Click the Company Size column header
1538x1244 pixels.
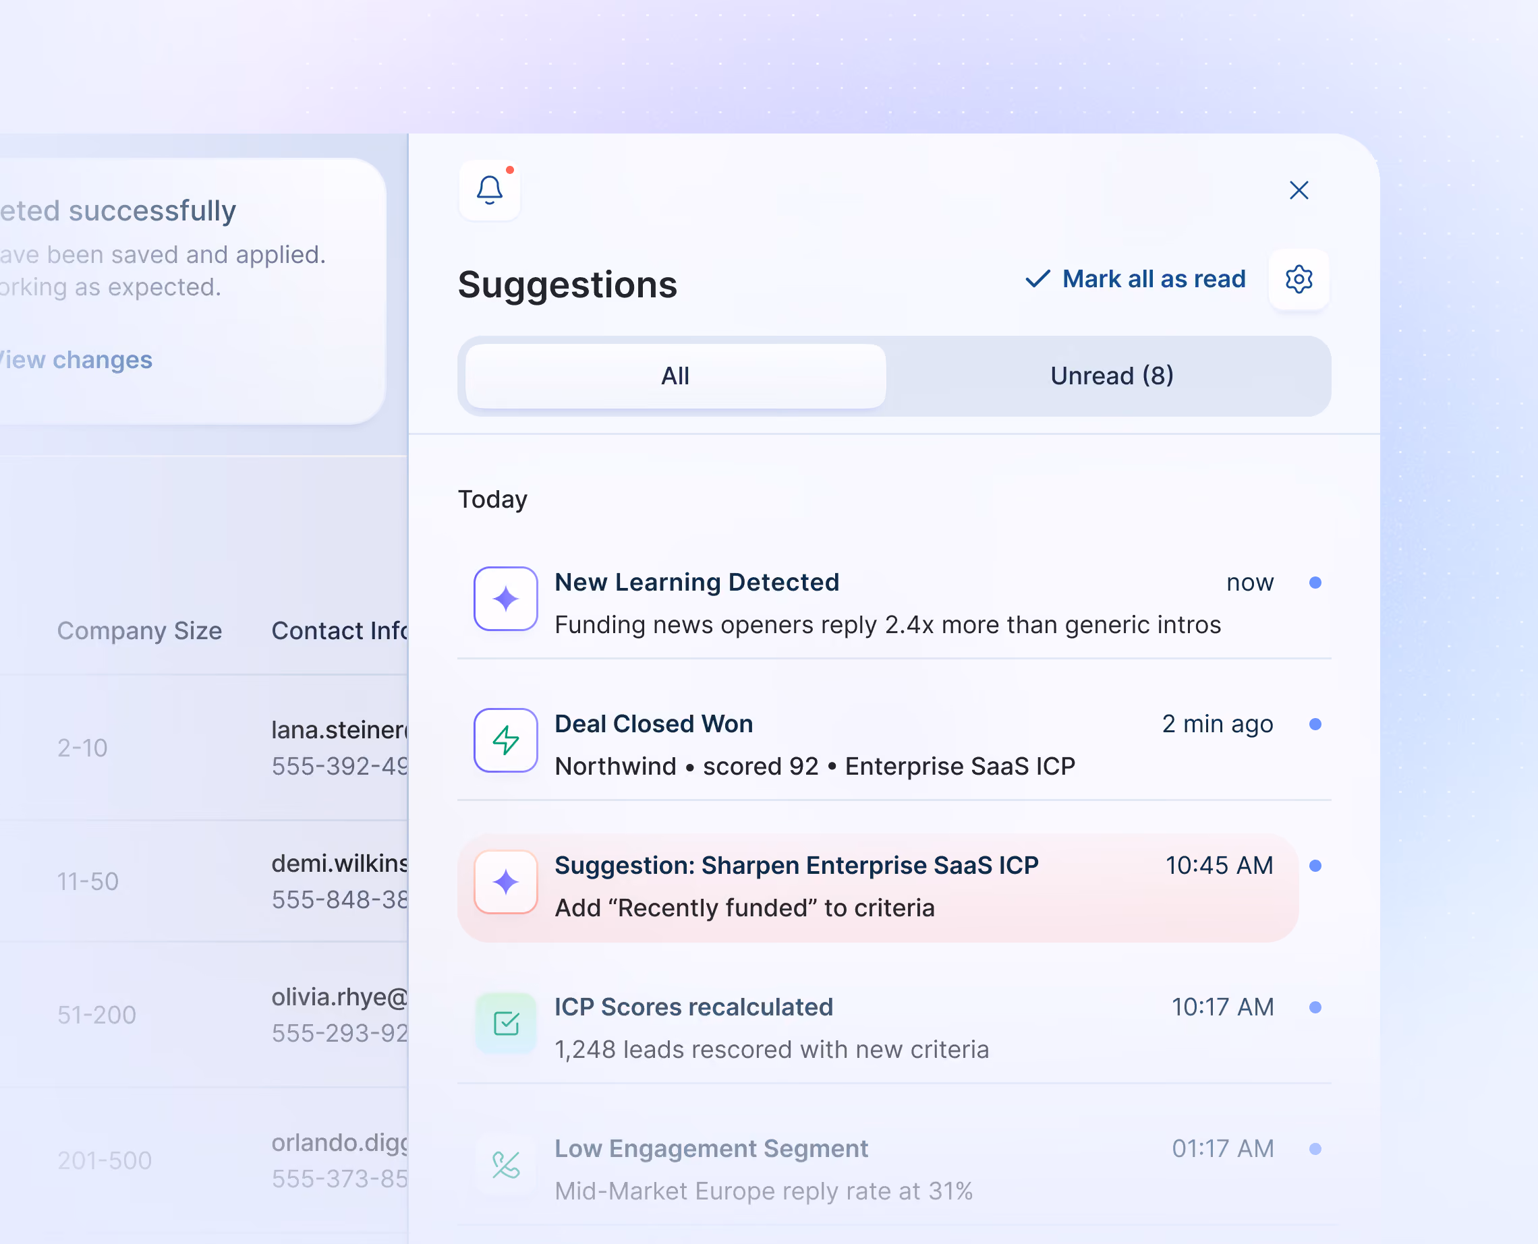click(140, 630)
